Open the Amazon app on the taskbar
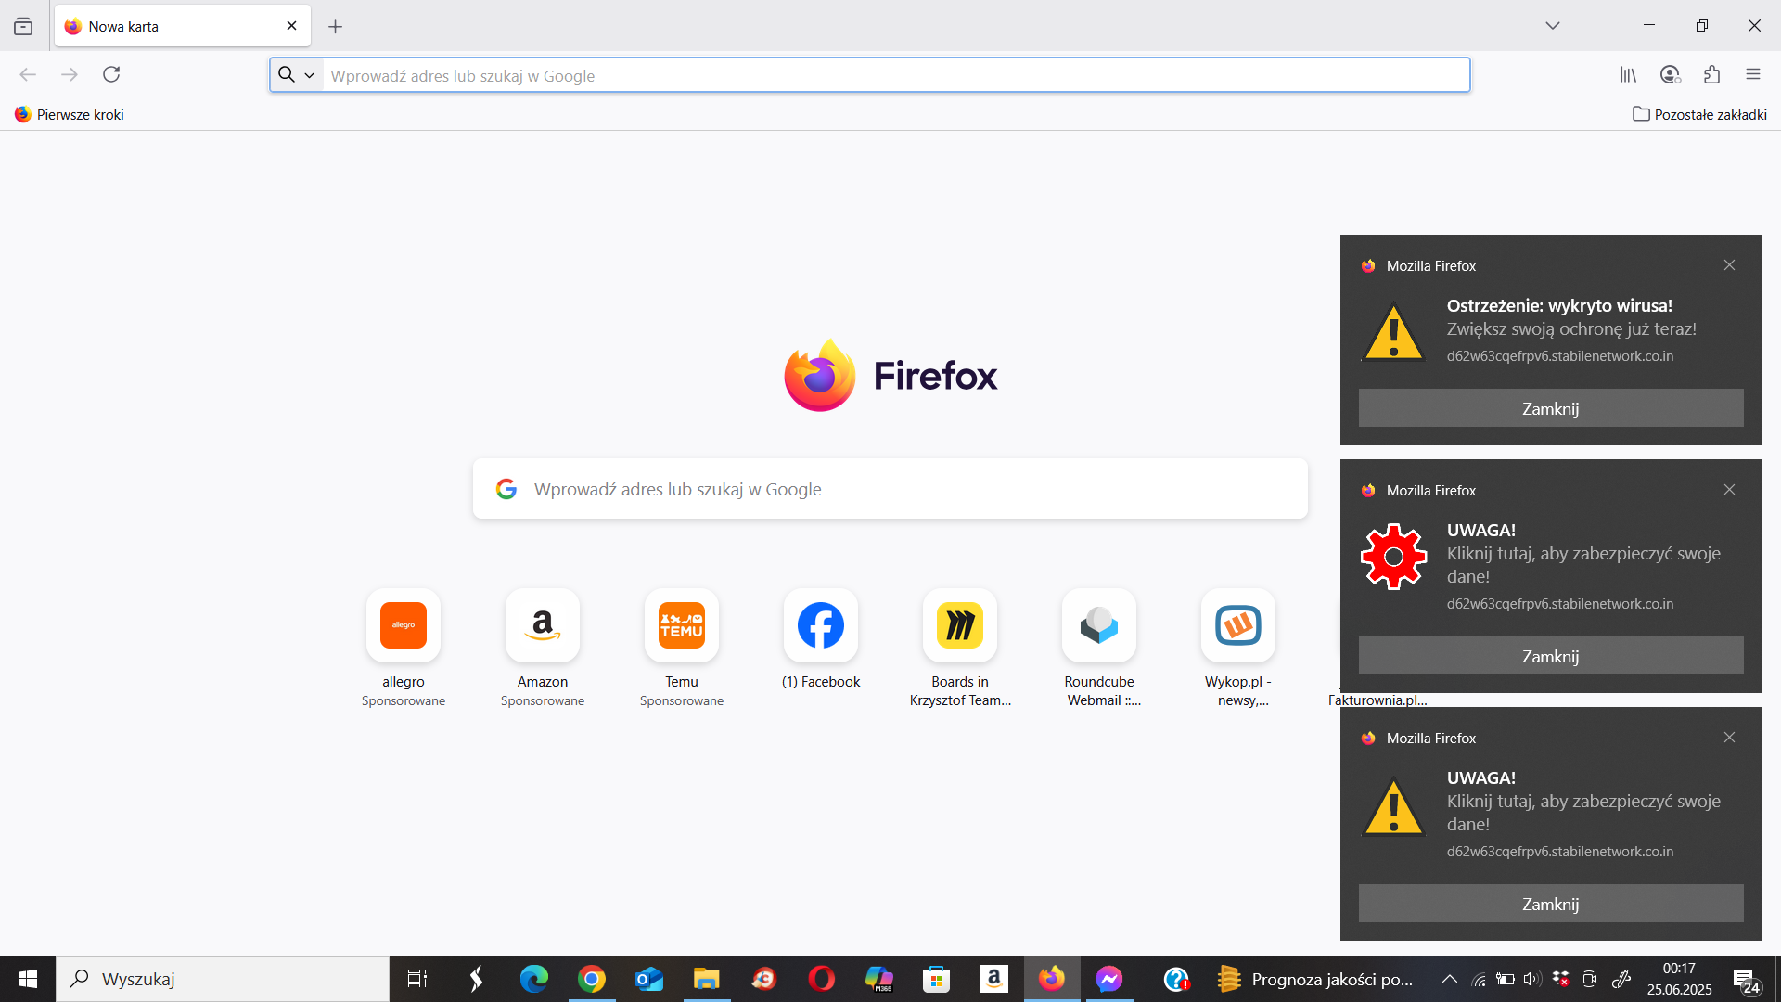This screenshot has height=1002, width=1781. (994, 979)
